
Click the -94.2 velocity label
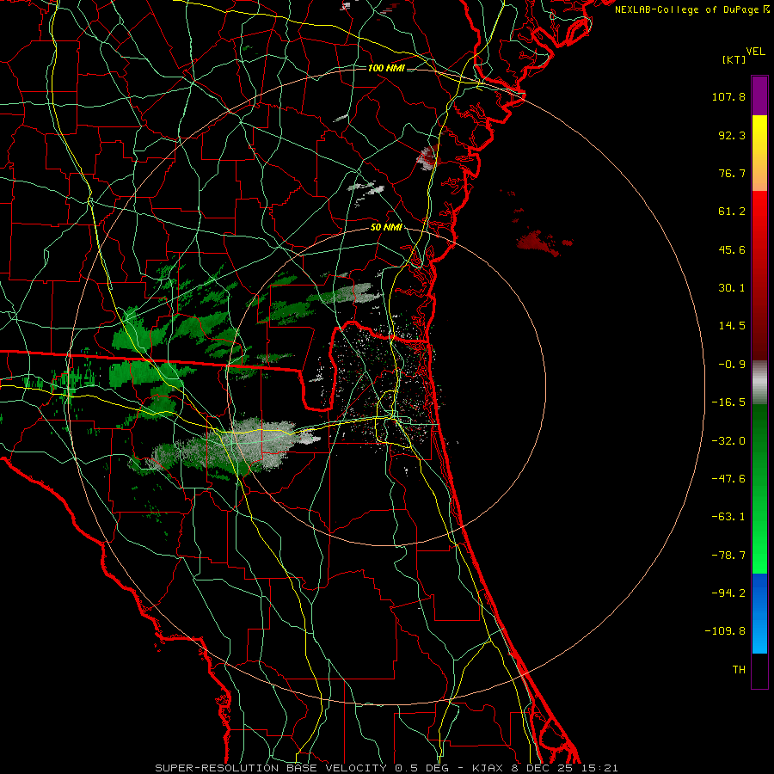[728, 593]
